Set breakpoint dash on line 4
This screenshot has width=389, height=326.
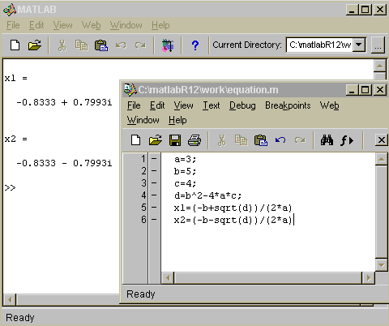154,195
